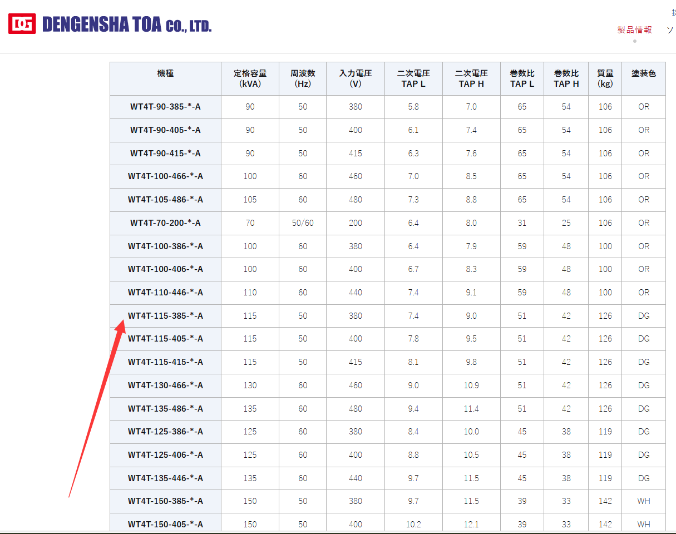Click the partially visible ソ menu item at right
The height and width of the screenshot is (534, 676).
click(670, 30)
